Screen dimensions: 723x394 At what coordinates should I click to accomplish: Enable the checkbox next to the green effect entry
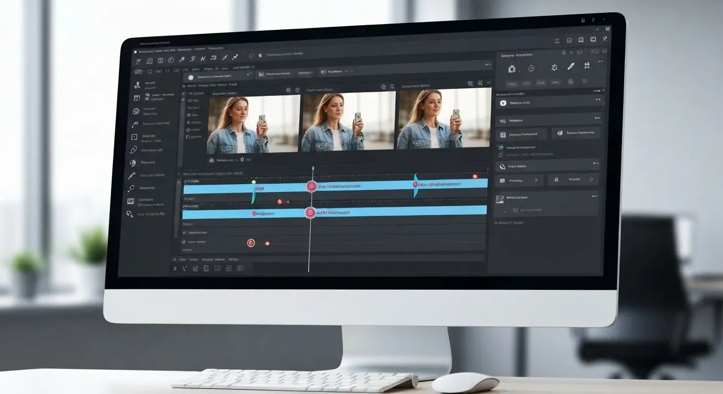click(x=500, y=147)
